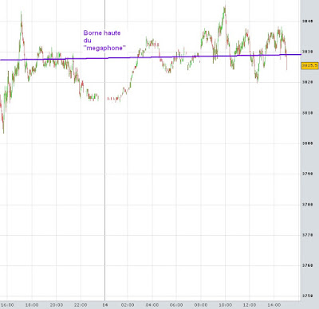Click the 04:00 time axis label
This screenshot has height=309, width=319.
(x=152, y=305)
